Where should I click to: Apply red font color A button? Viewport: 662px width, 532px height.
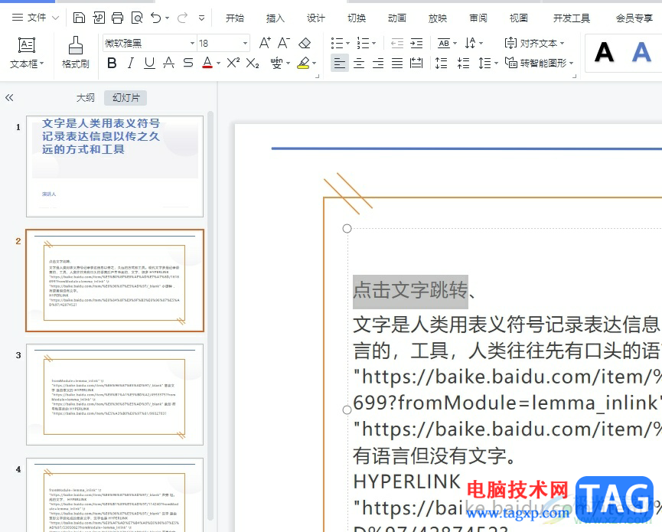click(x=207, y=63)
